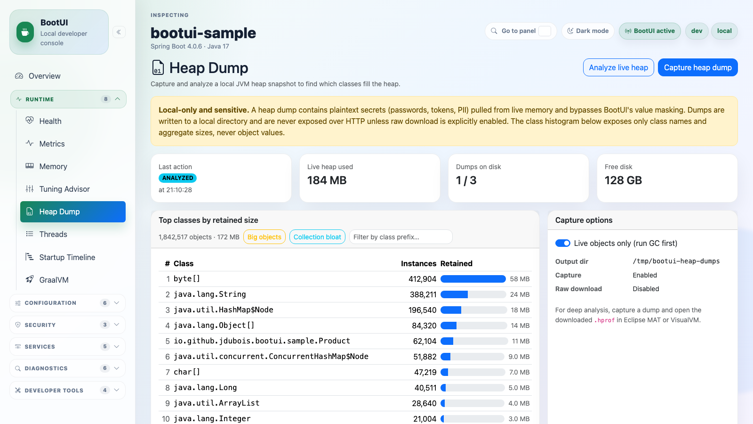This screenshot has width=753, height=424.
Task: Open the Health page
Action: [73, 121]
